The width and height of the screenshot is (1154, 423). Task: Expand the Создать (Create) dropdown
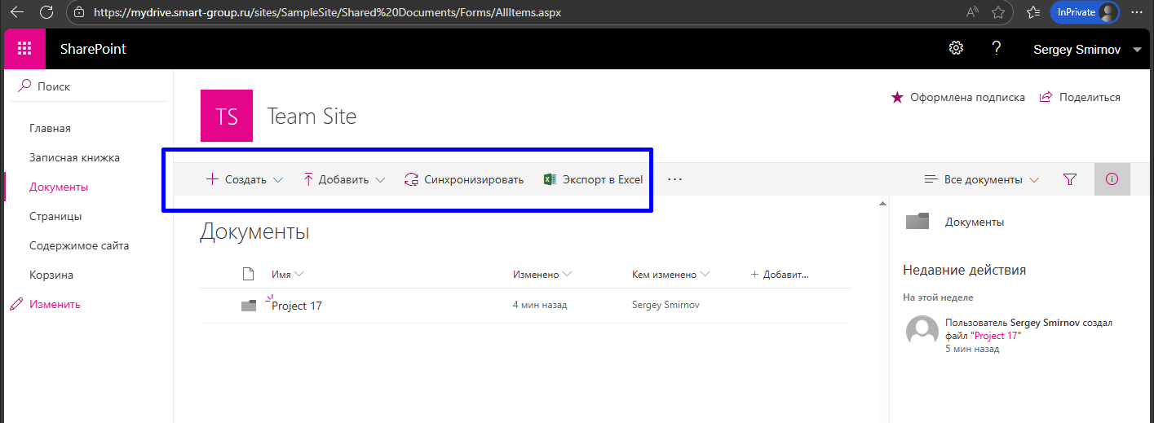click(x=244, y=179)
